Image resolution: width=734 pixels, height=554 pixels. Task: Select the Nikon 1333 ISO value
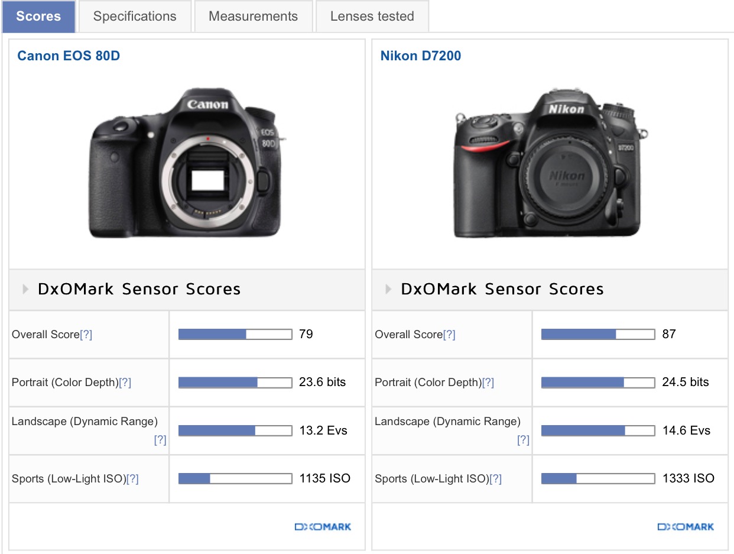(688, 478)
